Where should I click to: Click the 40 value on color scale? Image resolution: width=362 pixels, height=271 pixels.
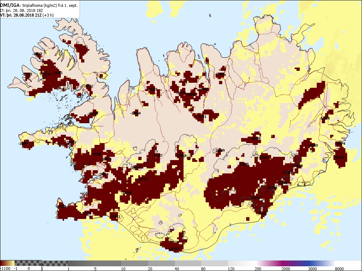(x=177, y=269)
